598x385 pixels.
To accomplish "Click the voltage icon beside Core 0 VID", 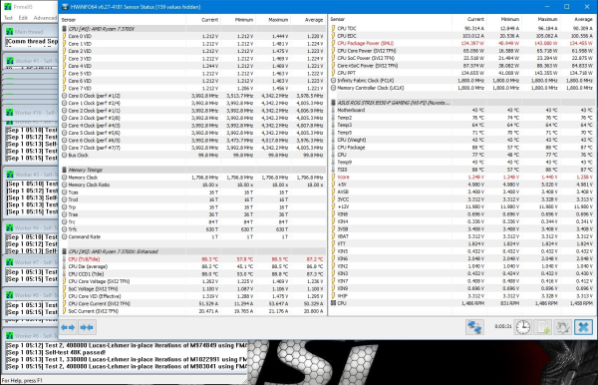I will coord(64,36).
